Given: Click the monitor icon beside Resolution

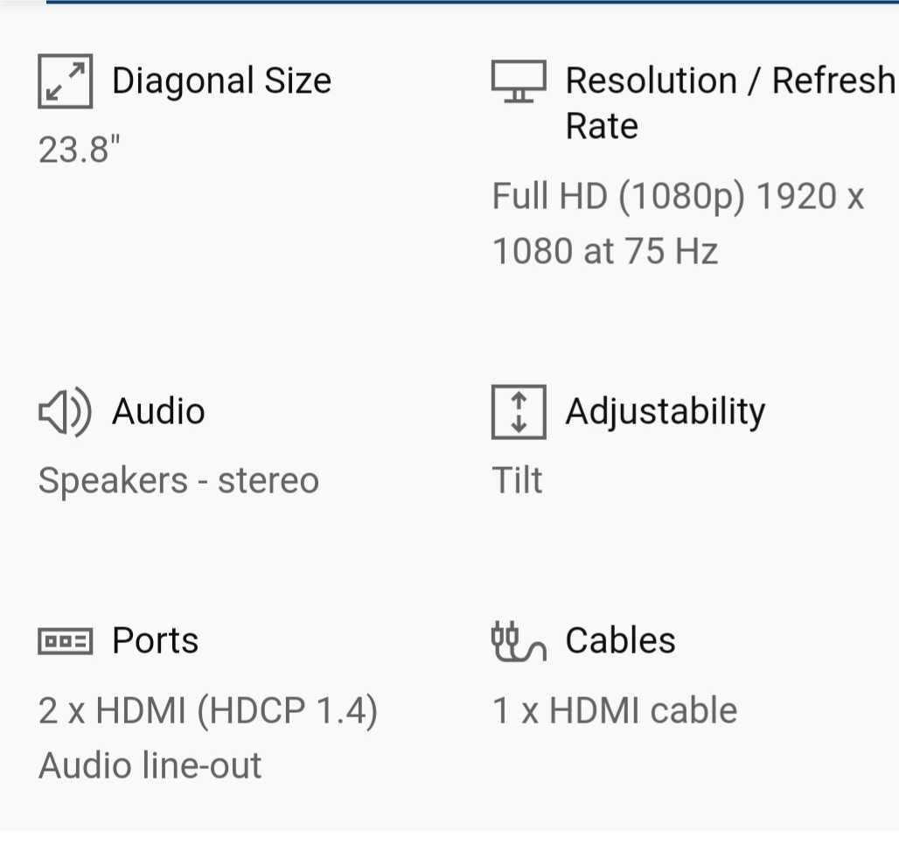Looking at the screenshot, I should 519,80.
